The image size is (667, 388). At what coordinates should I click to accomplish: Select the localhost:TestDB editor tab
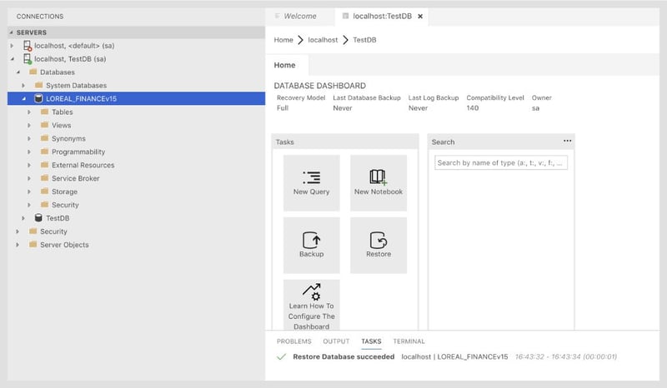point(382,16)
